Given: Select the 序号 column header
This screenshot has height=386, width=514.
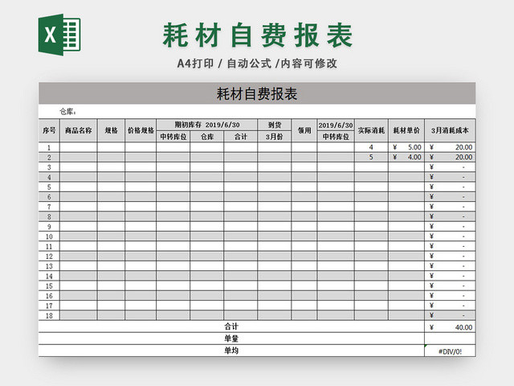Looking at the screenshot, I should click(x=49, y=130).
